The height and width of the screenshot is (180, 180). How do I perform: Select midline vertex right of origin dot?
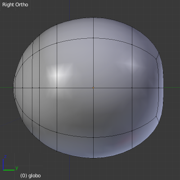point(132,88)
